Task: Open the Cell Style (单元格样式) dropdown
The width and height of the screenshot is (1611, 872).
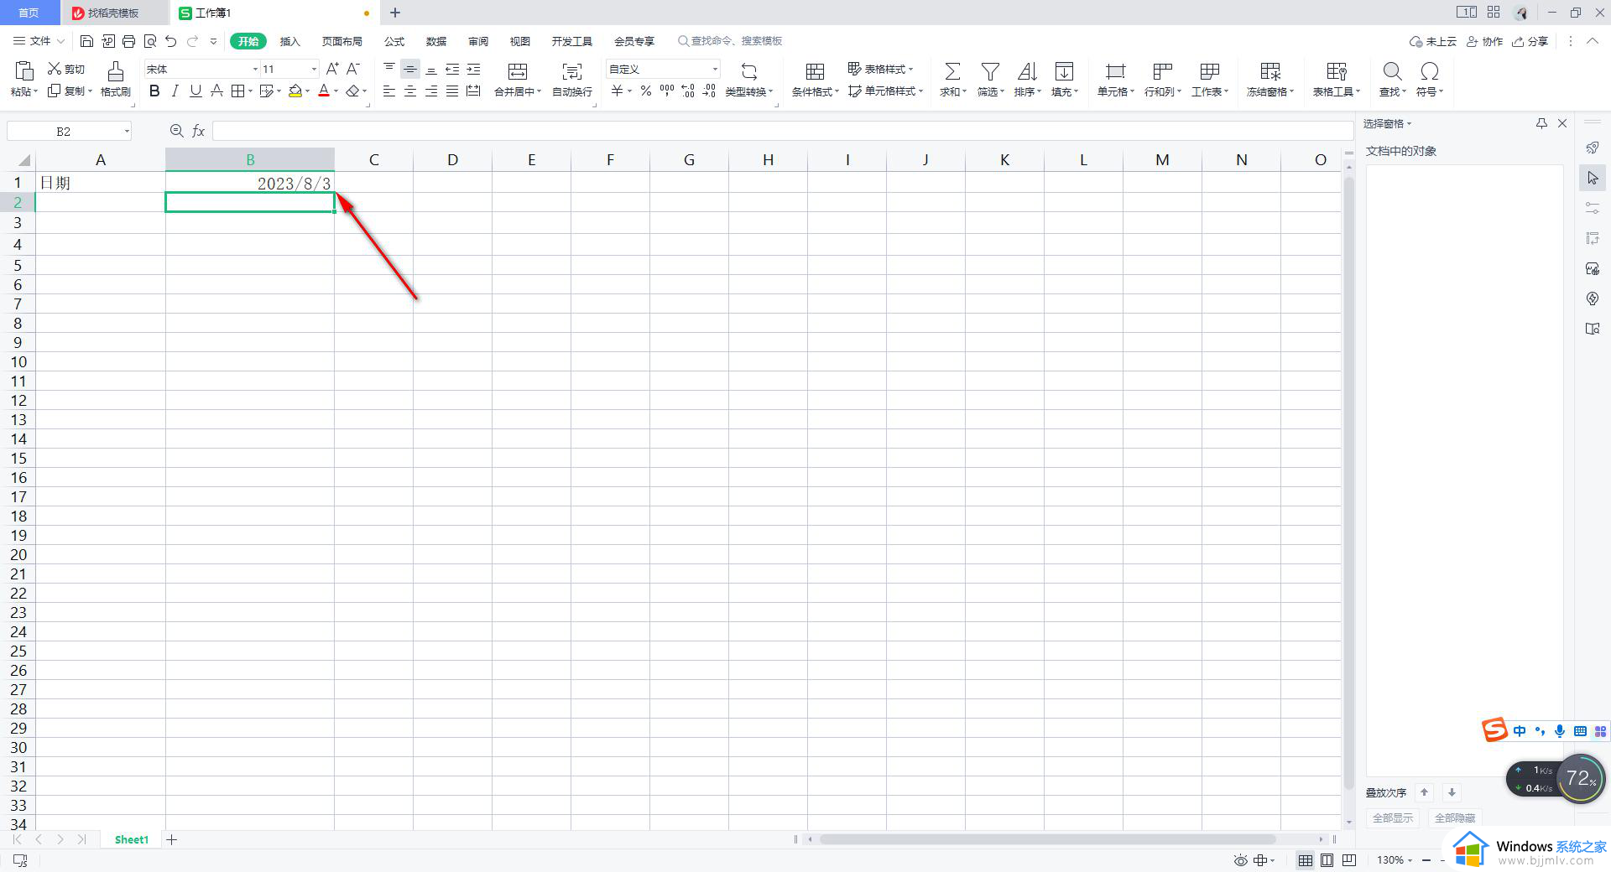Action: [x=886, y=91]
